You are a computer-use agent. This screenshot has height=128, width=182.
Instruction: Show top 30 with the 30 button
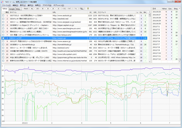click(48, 9)
